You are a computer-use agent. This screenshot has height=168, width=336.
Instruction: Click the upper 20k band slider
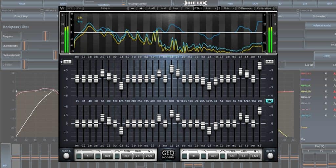260,66
